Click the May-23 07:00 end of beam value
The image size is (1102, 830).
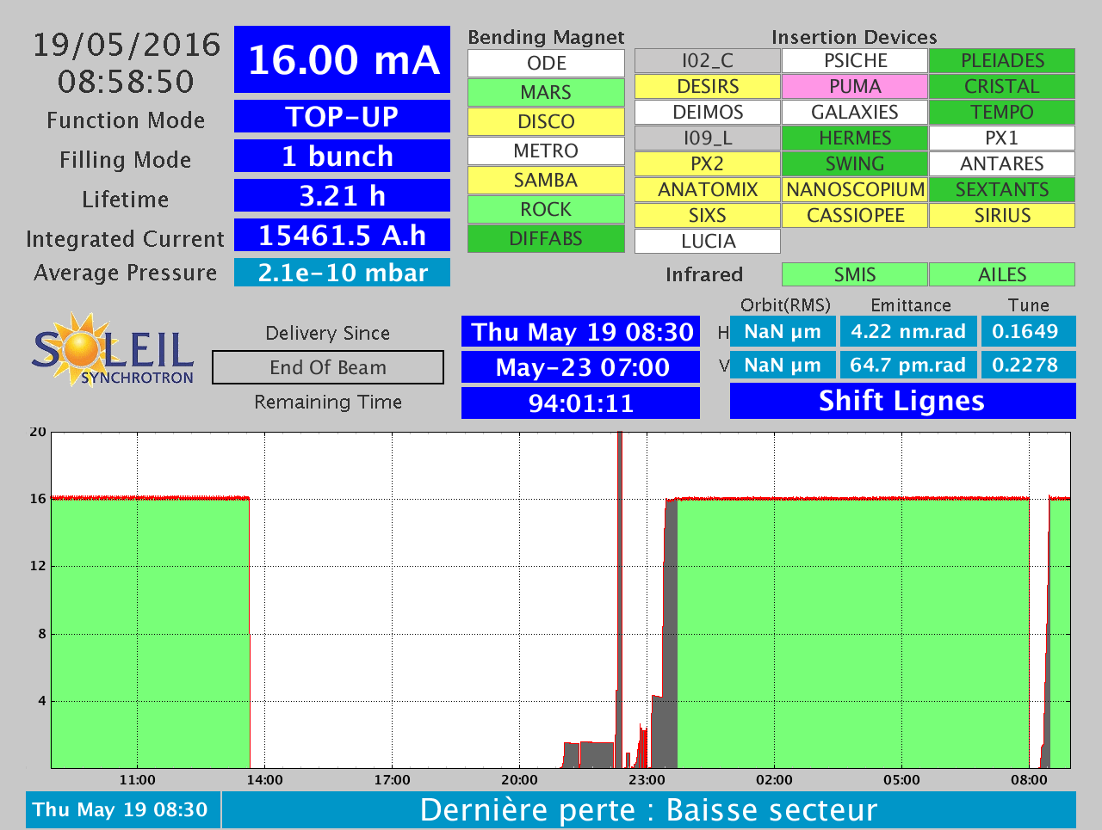coord(581,367)
